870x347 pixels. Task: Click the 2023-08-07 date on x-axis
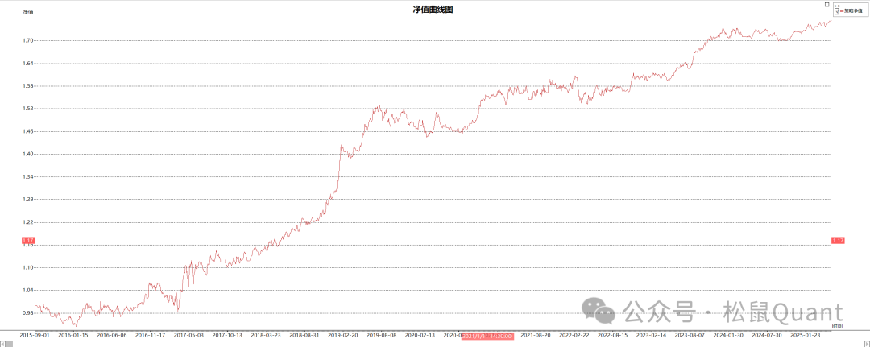click(x=690, y=335)
